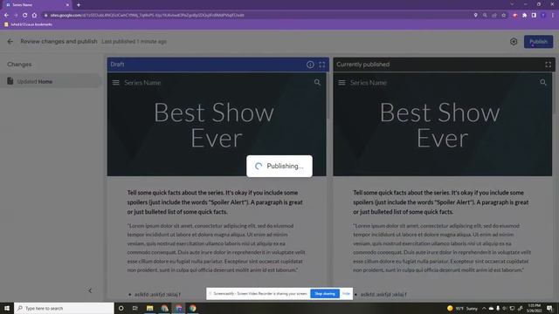Screen dimensions: 559x314
Task: Click the search icon in the published preview
Action: click(543, 83)
